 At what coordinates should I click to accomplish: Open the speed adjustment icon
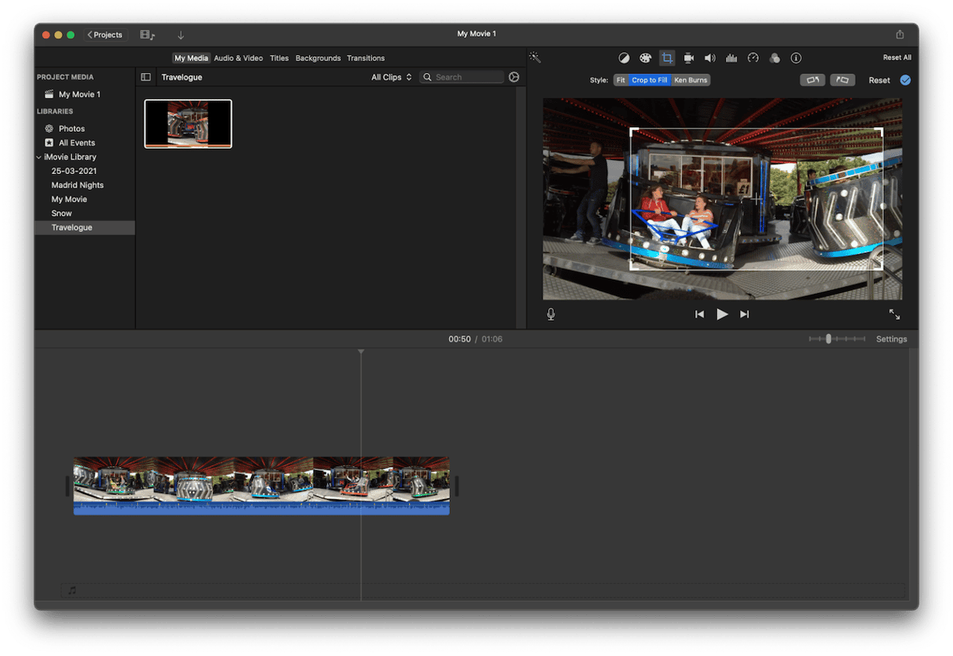(753, 58)
